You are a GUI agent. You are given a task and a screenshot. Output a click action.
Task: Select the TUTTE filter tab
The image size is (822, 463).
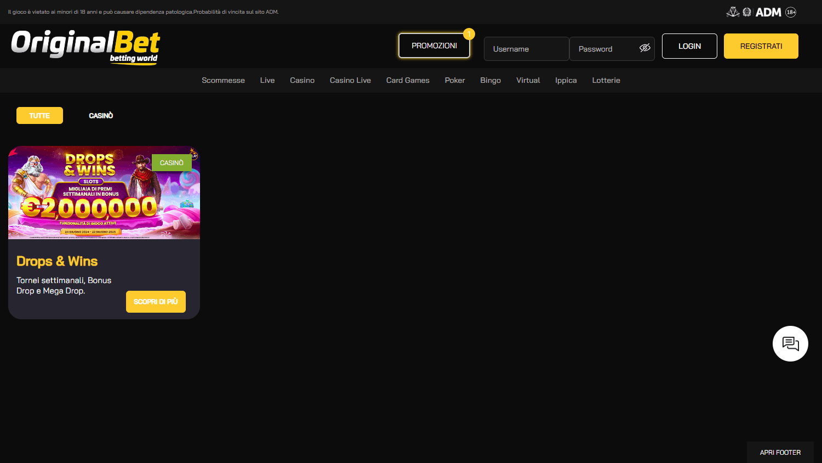point(39,115)
